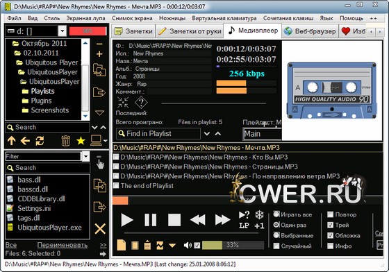Toggle the Трей checkbox
389x272 pixels.
(330, 225)
